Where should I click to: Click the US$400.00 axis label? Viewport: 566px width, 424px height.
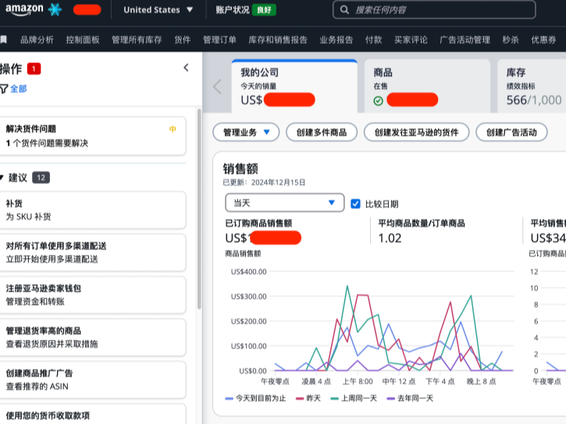point(249,271)
